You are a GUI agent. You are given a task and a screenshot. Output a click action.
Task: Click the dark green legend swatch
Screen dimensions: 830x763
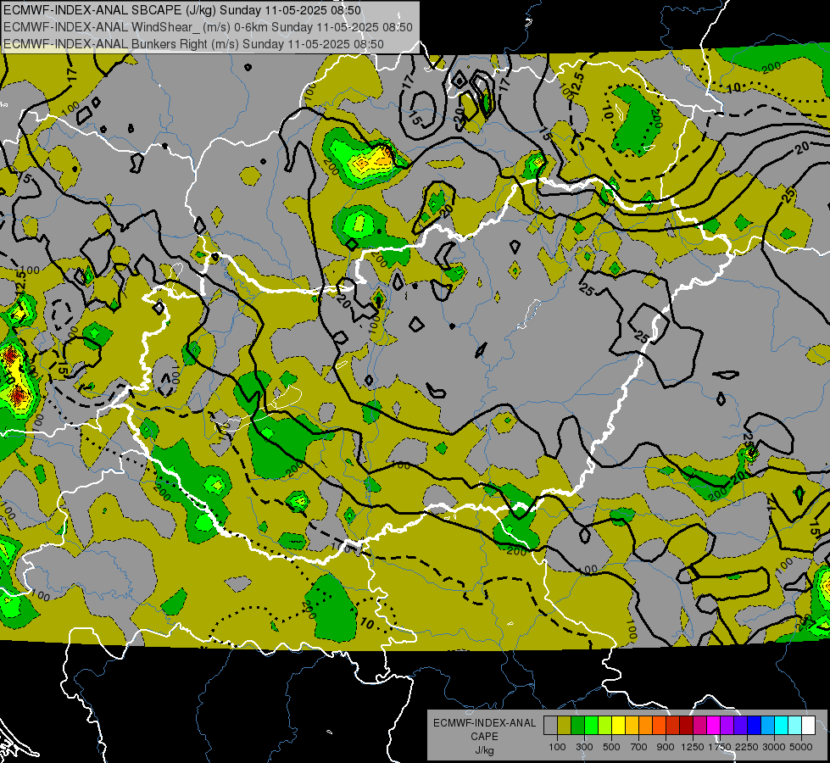(577, 726)
